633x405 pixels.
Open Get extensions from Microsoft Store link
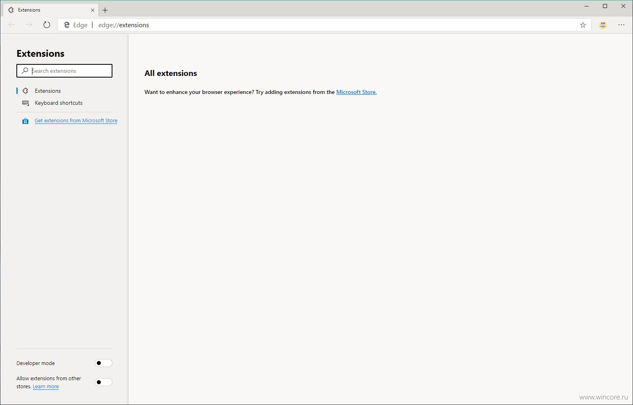76,121
